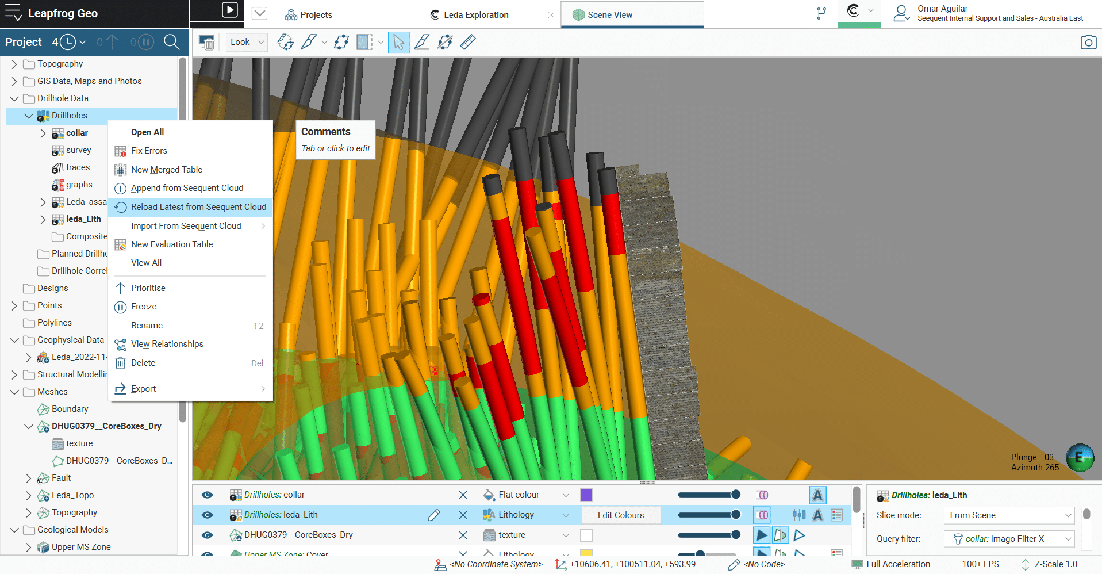Open the branch icon in the top bar
1102x574 pixels.
(821, 13)
